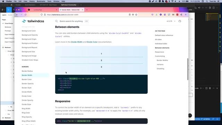
Task: Go to Border Color in sidebar
Action: coord(27,80)
